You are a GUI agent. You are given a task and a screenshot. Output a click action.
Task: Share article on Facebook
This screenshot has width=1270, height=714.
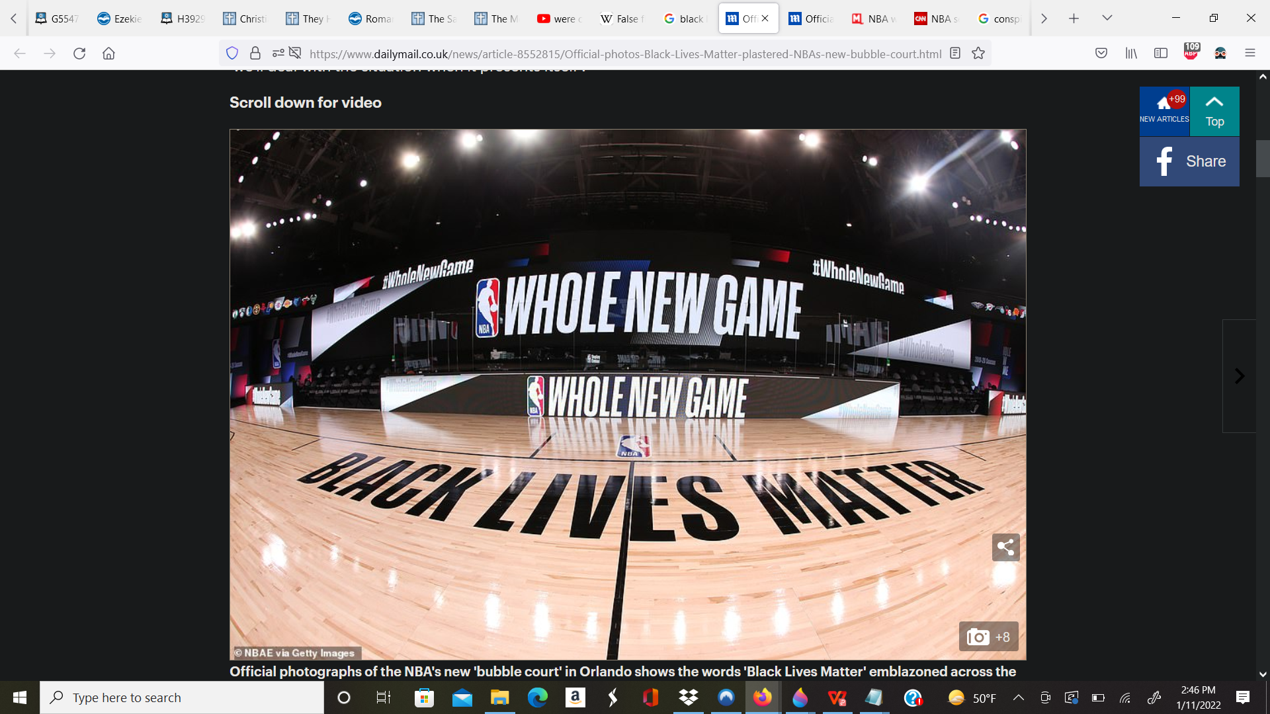[1189, 161]
